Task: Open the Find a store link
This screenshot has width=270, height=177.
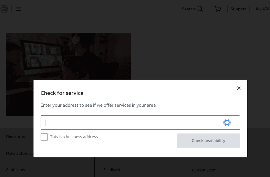Action: [x=16, y=137]
